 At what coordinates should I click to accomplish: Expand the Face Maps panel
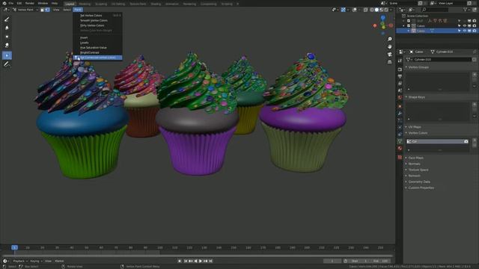click(416, 158)
